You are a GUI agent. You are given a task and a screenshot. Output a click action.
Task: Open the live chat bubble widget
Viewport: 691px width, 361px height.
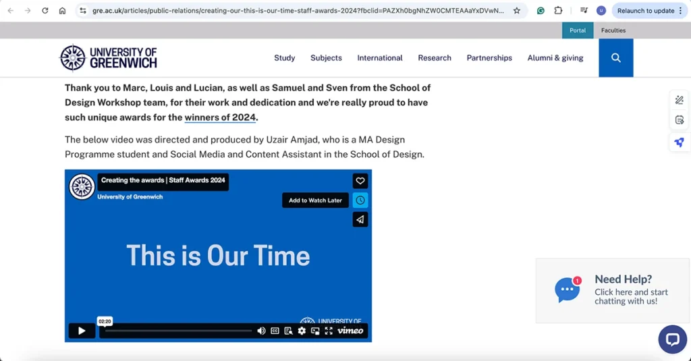(x=672, y=339)
